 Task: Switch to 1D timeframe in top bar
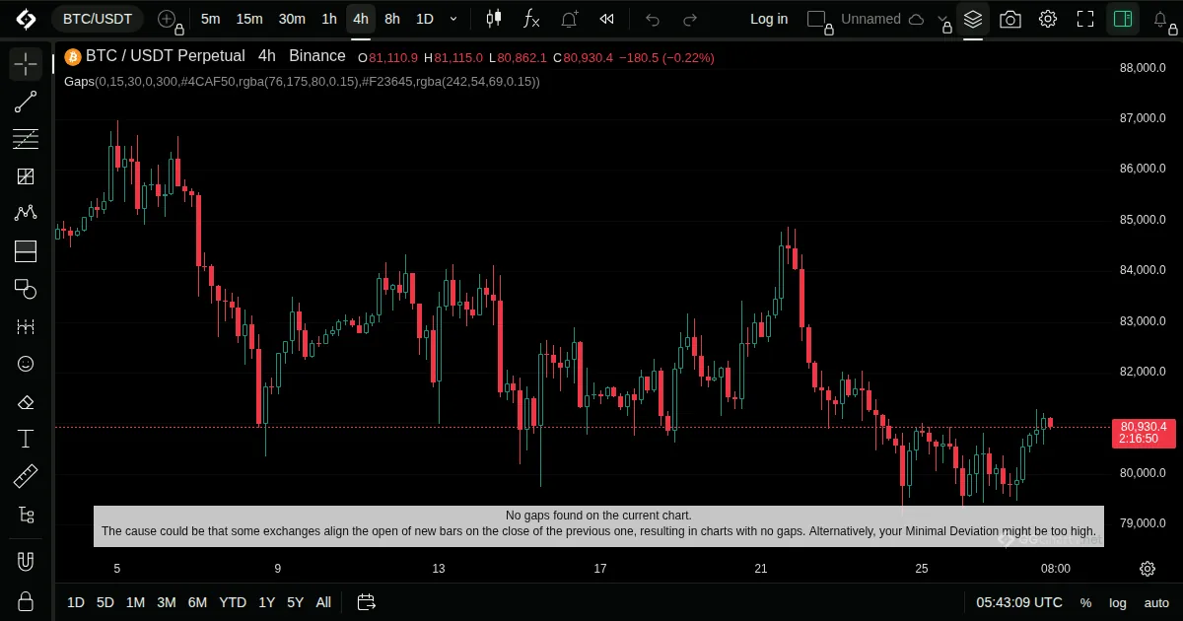click(424, 19)
